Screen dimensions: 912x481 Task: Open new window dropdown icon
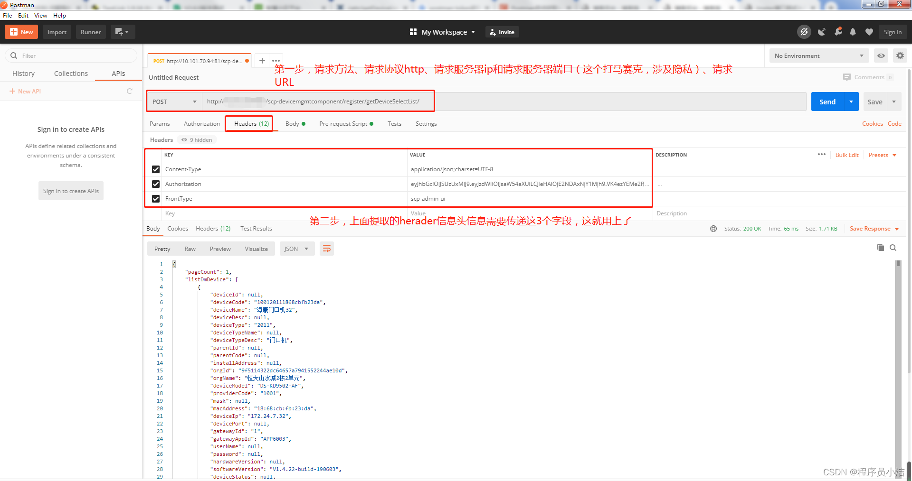point(123,32)
